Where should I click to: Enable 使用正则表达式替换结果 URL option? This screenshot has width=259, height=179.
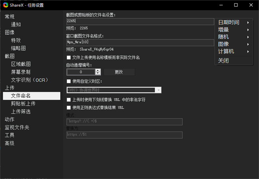(69, 107)
